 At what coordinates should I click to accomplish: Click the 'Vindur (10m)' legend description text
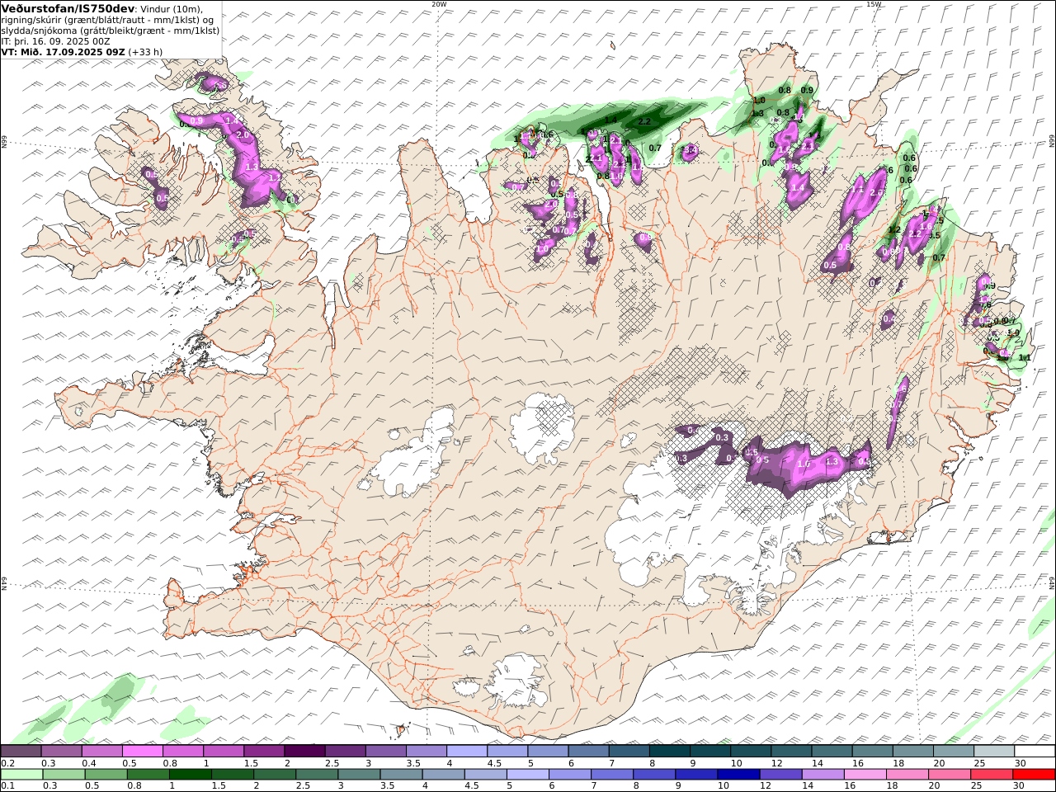coord(172,8)
